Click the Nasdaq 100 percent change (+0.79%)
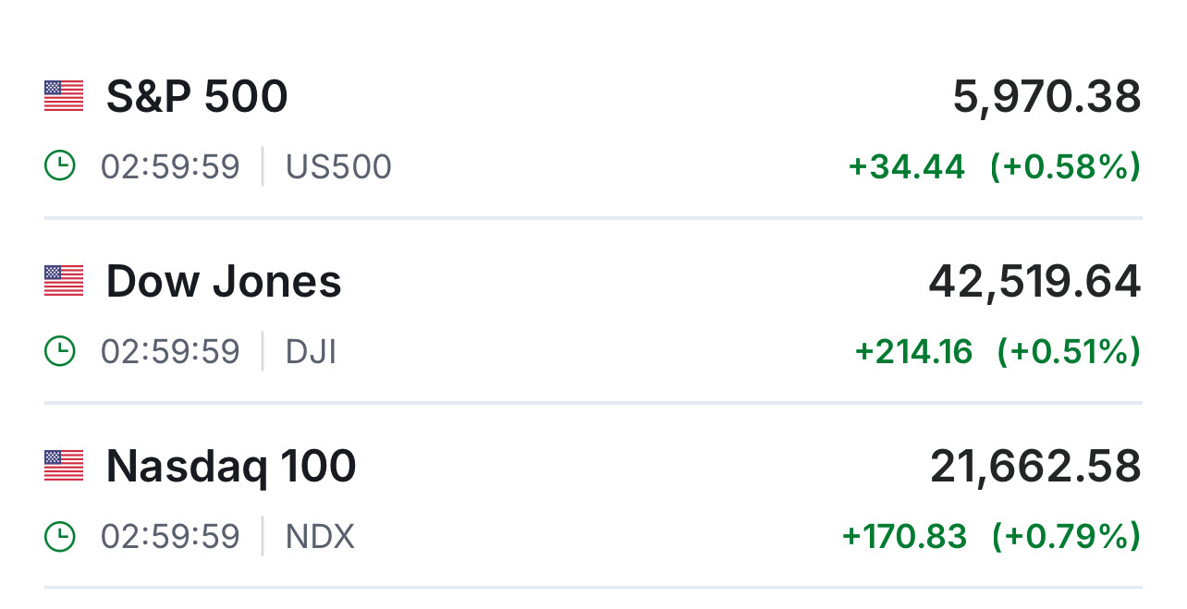The image size is (1187, 609). pos(1066,536)
